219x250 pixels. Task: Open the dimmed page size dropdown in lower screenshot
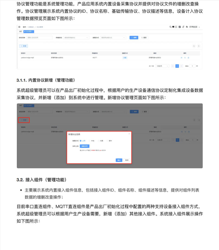tap(163, 140)
